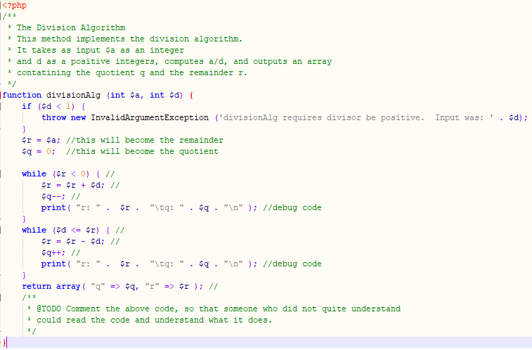Click the opening brace ending the function declaration line
This screenshot has width=532, height=350.
191,96
